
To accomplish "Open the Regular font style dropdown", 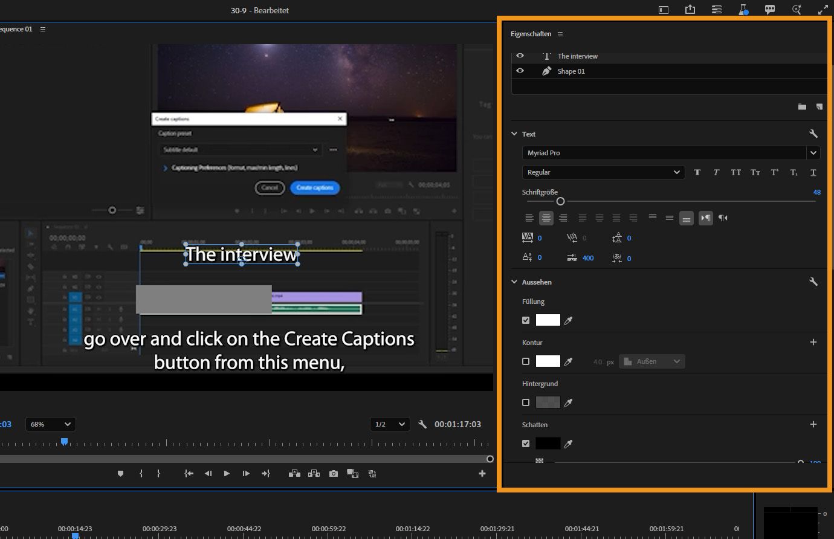I will pos(603,172).
